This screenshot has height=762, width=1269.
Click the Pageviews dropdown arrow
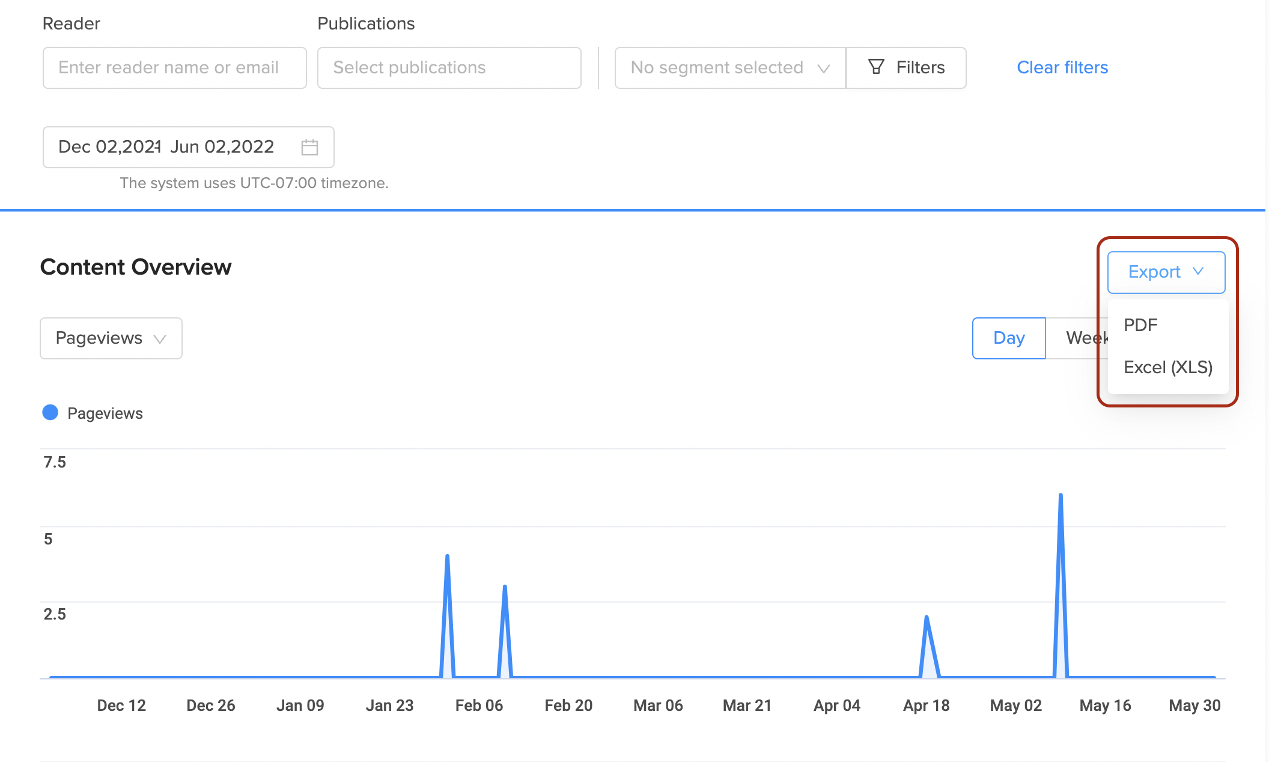[x=160, y=339]
